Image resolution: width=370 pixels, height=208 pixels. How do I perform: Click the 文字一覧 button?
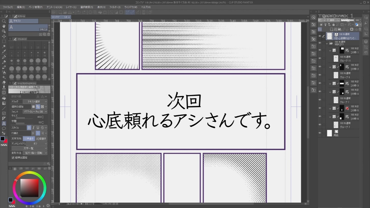point(29,148)
